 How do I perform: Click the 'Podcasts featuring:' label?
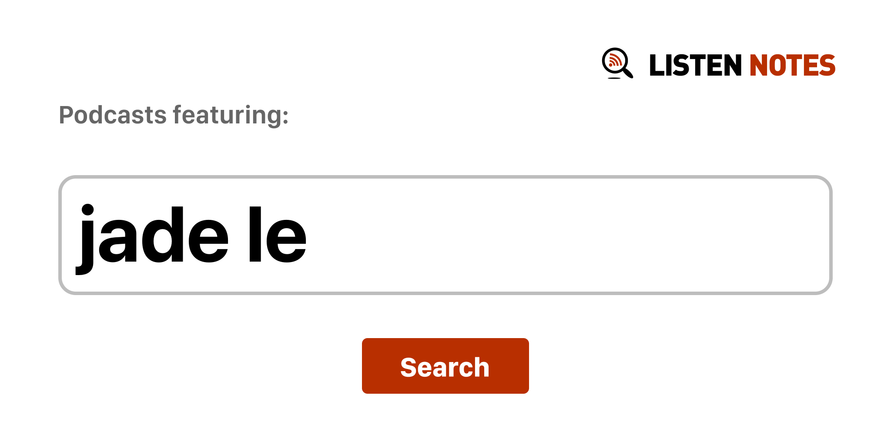[x=174, y=116]
